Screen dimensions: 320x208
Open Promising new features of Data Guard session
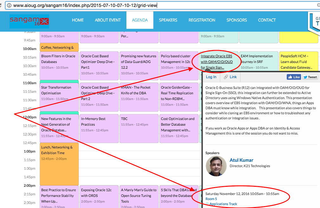139,66
